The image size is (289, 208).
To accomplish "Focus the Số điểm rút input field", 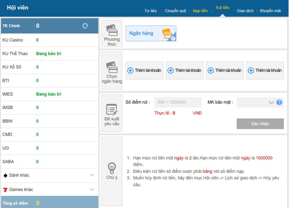I will (x=178, y=102).
